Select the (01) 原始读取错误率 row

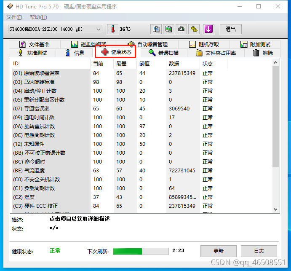(120, 73)
